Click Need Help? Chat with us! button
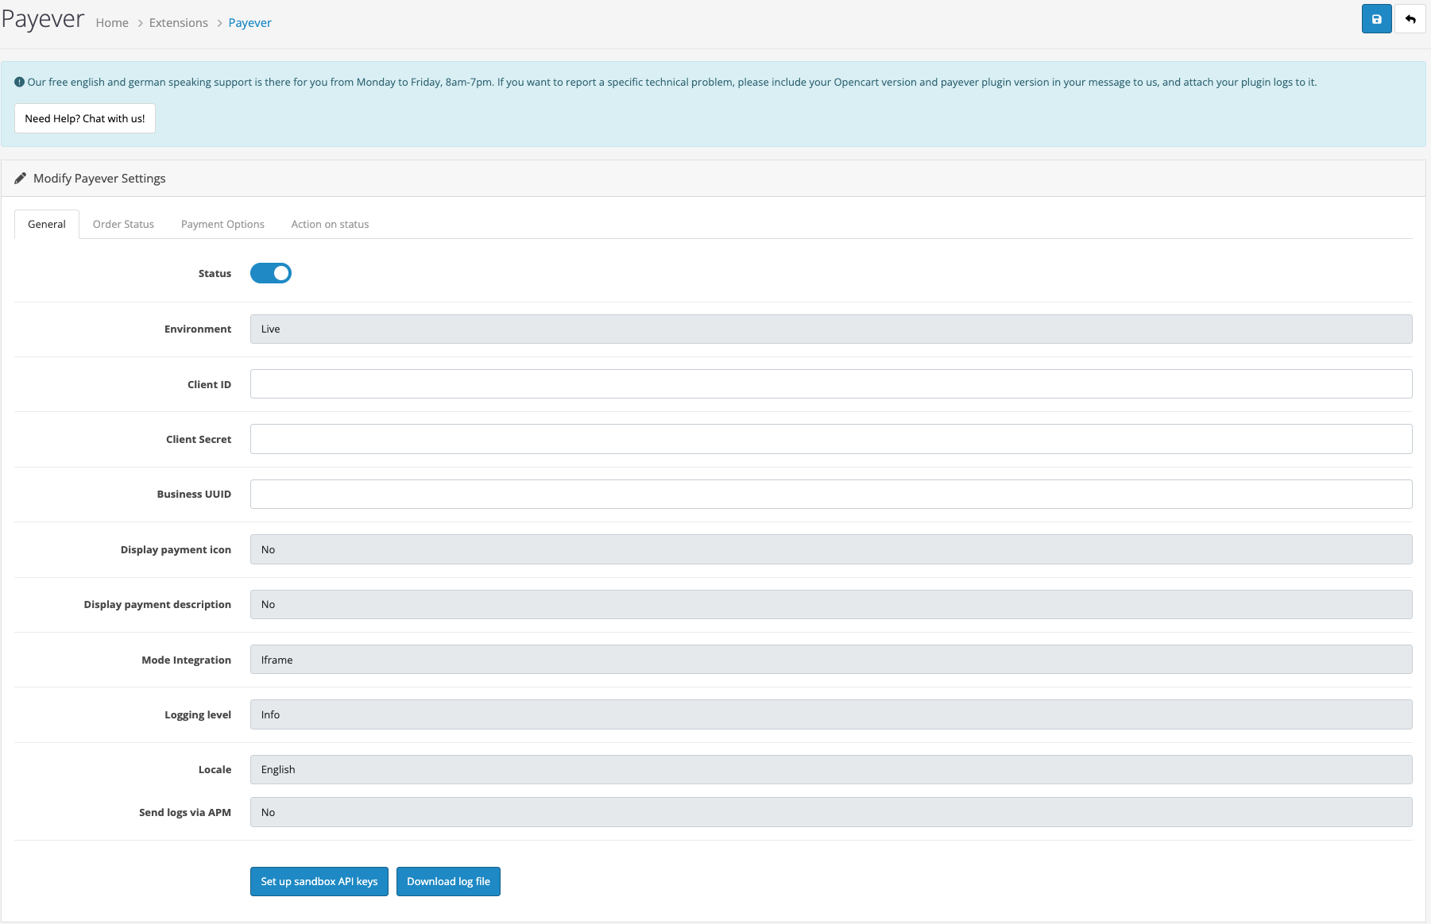The height and width of the screenshot is (924, 1431). (x=85, y=118)
